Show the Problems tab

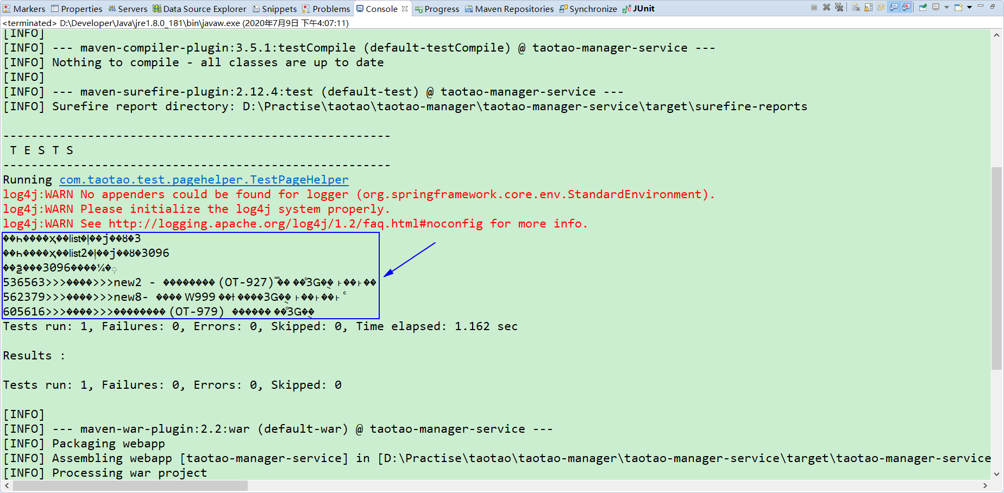(326, 9)
